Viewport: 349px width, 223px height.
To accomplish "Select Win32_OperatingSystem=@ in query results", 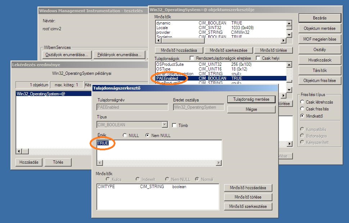I will (x=54, y=94).
